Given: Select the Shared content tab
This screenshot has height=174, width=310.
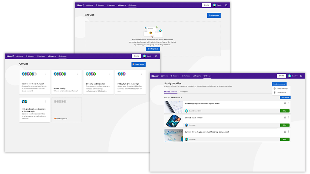Looking at the screenshot, I should 171,92.
